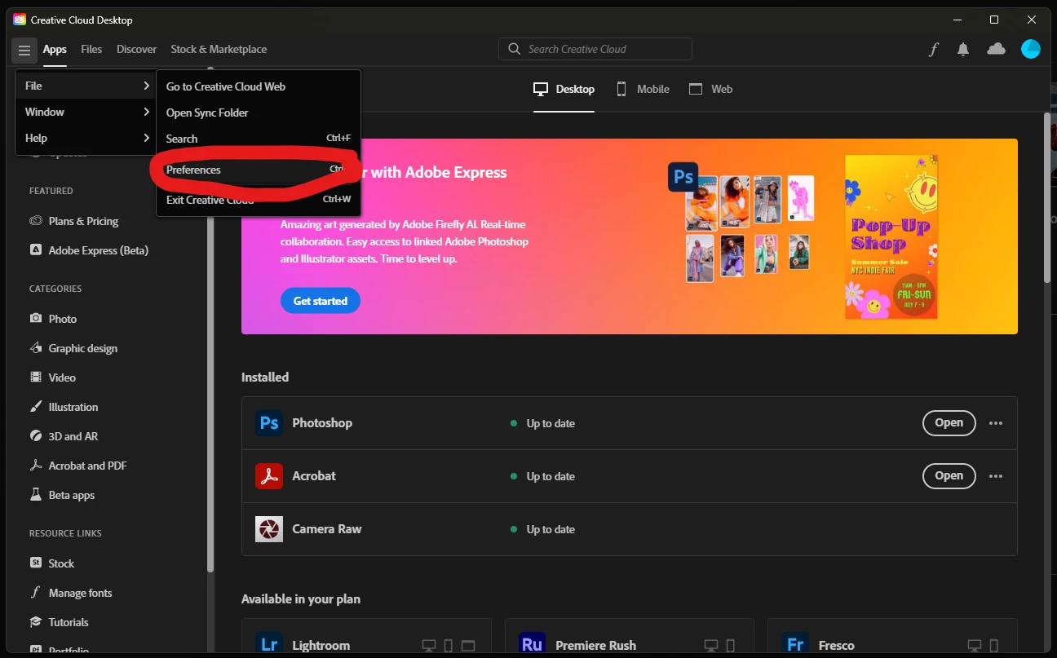Choose Preferences in the File submenu
1057x658 pixels.
(x=259, y=170)
